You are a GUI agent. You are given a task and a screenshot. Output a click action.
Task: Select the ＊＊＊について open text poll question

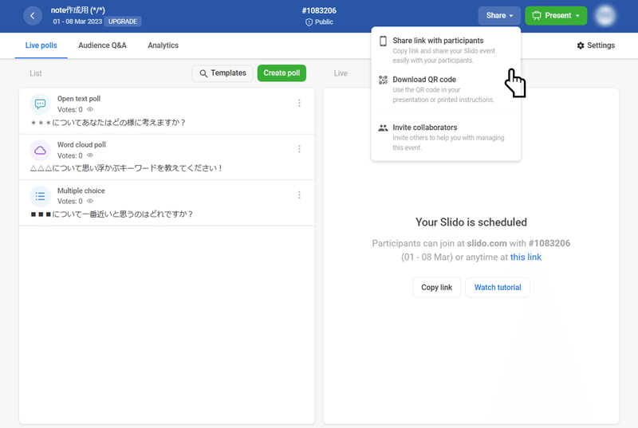[108, 123]
